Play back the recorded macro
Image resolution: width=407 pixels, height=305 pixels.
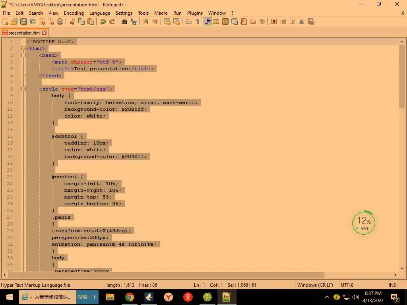292,21
